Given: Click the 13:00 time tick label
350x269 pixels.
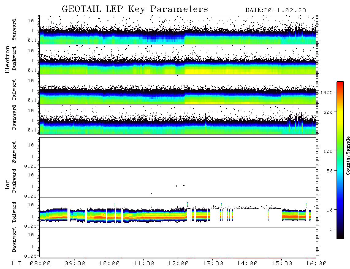Looking at the screenshot, I should tap(213, 264).
